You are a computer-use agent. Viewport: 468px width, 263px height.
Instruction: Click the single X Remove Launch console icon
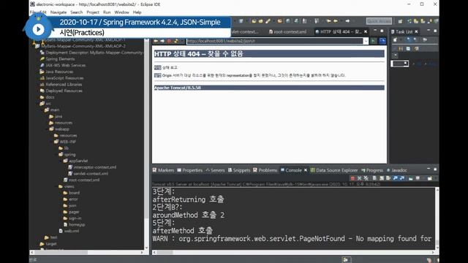pos(359,178)
